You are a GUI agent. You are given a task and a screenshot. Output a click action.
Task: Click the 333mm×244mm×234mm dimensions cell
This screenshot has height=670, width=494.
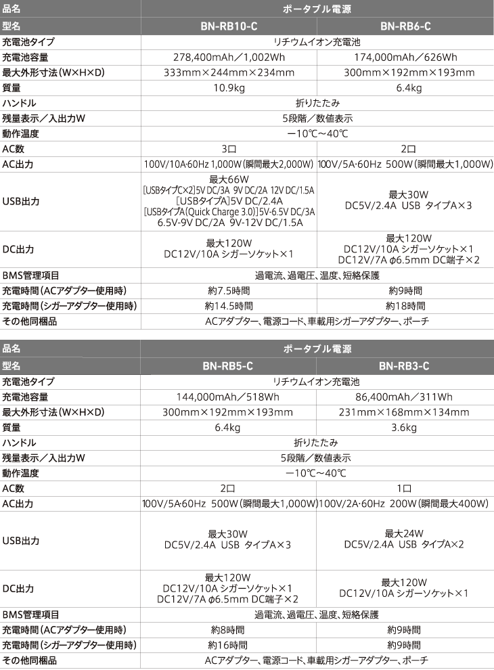(x=229, y=72)
